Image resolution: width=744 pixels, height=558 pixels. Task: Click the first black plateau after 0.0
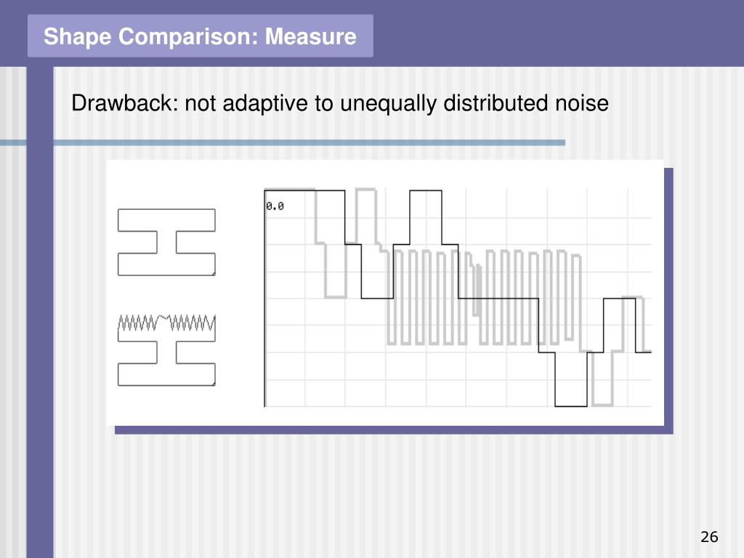point(304,191)
